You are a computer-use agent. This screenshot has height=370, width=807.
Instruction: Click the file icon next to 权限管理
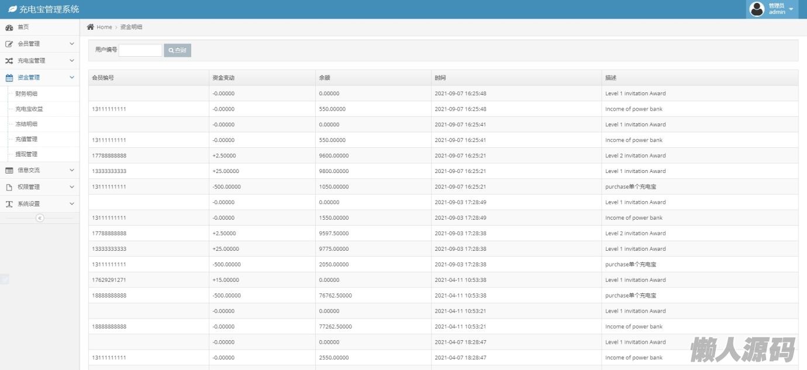9,187
